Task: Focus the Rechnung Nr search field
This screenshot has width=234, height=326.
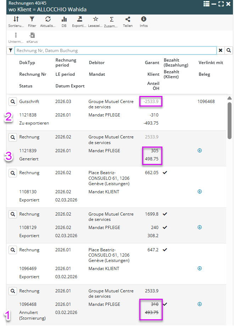Action: pyautogui.click(x=115, y=51)
